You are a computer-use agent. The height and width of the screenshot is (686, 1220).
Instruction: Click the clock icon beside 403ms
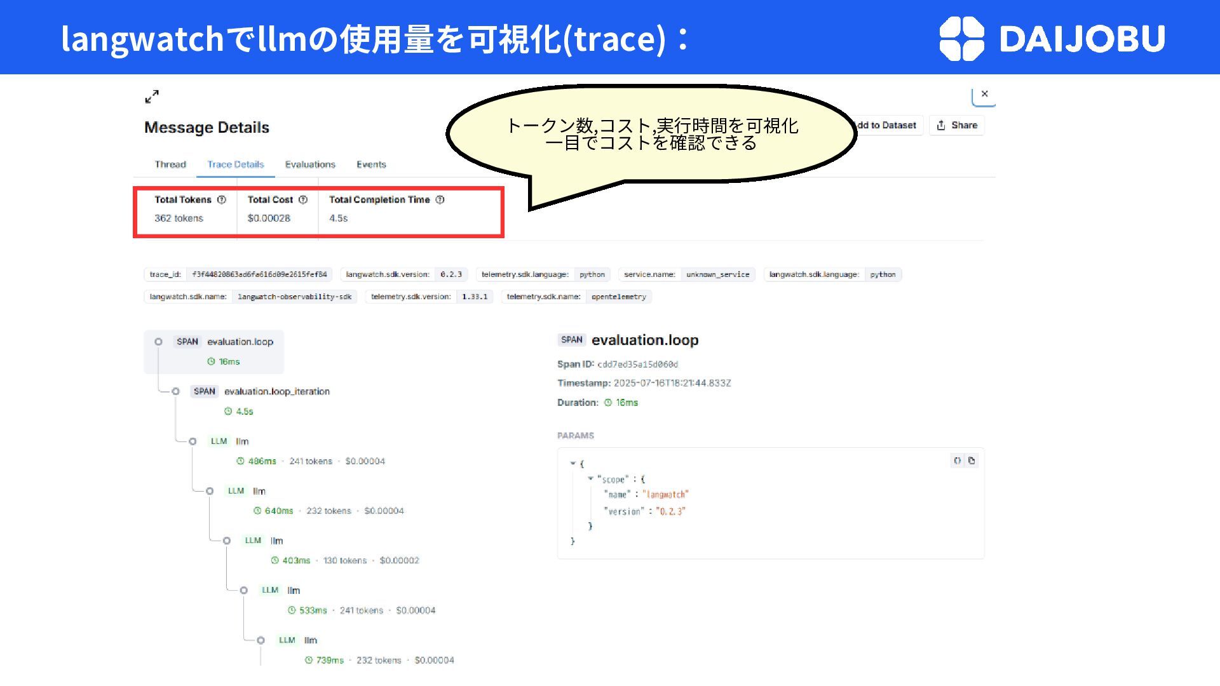coord(275,560)
